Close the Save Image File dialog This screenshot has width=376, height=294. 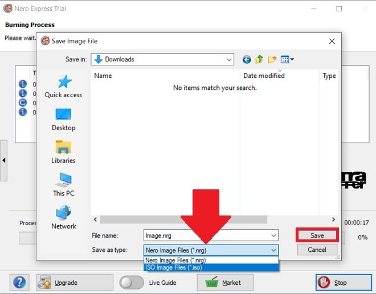(x=332, y=41)
